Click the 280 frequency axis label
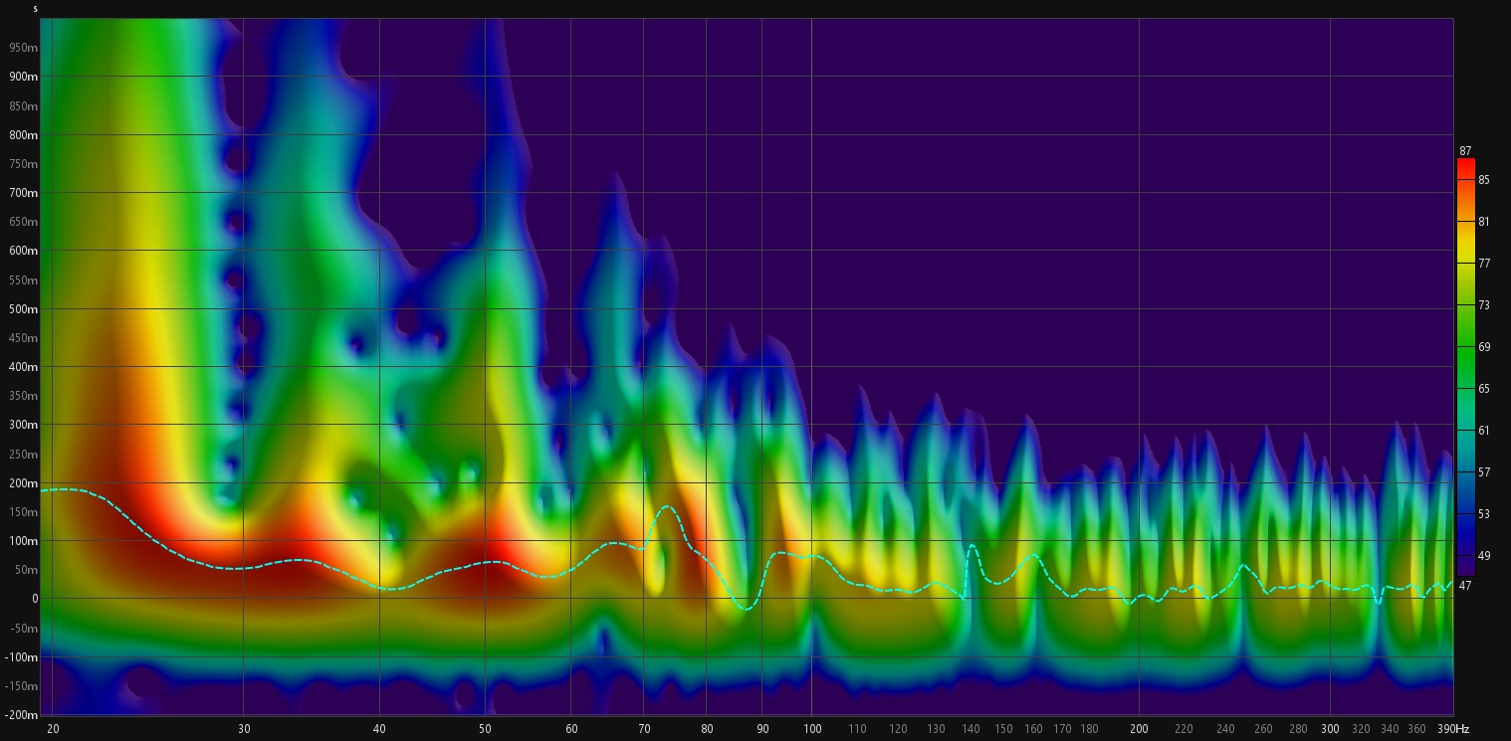 tap(1298, 729)
